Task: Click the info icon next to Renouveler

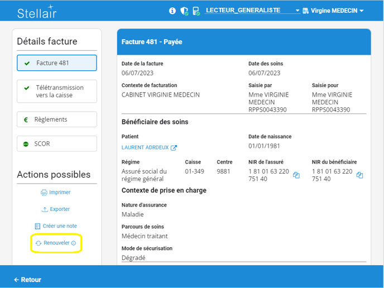Action: click(74, 243)
